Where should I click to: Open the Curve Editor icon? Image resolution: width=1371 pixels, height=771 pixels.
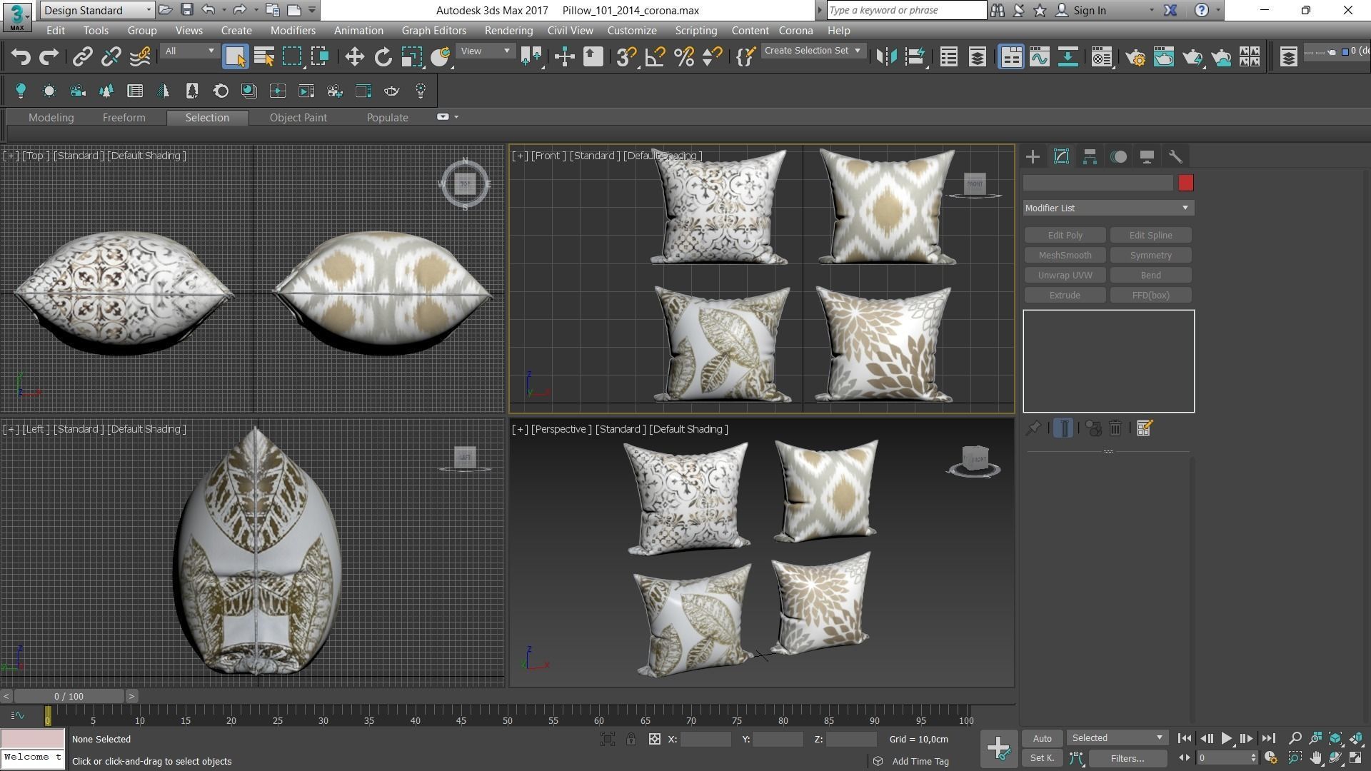tap(1040, 56)
